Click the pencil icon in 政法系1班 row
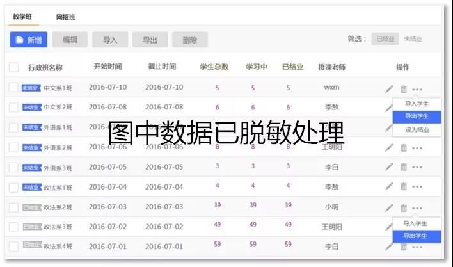The height and width of the screenshot is (267, 453). (389, 188)
